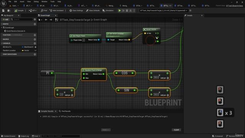Select the Find Results tab
This screenshot has height=138, width=245.
coord(65,111)
